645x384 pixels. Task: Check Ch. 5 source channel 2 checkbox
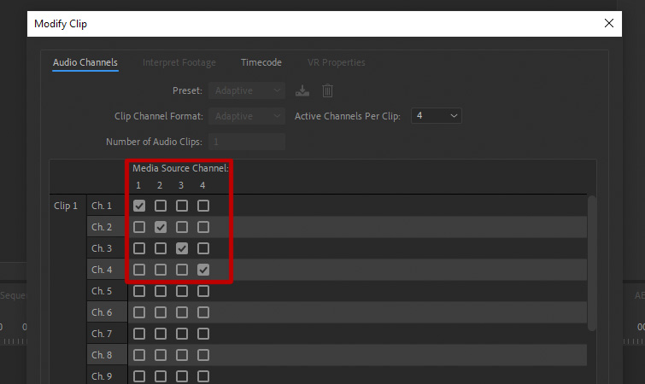(161, 291)
